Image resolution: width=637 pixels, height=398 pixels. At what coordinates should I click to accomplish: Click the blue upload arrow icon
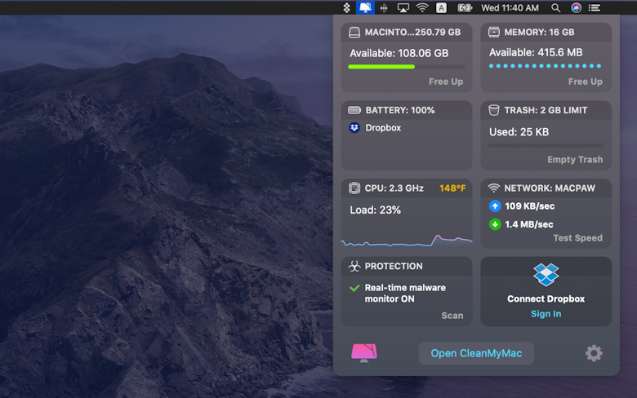495,206
